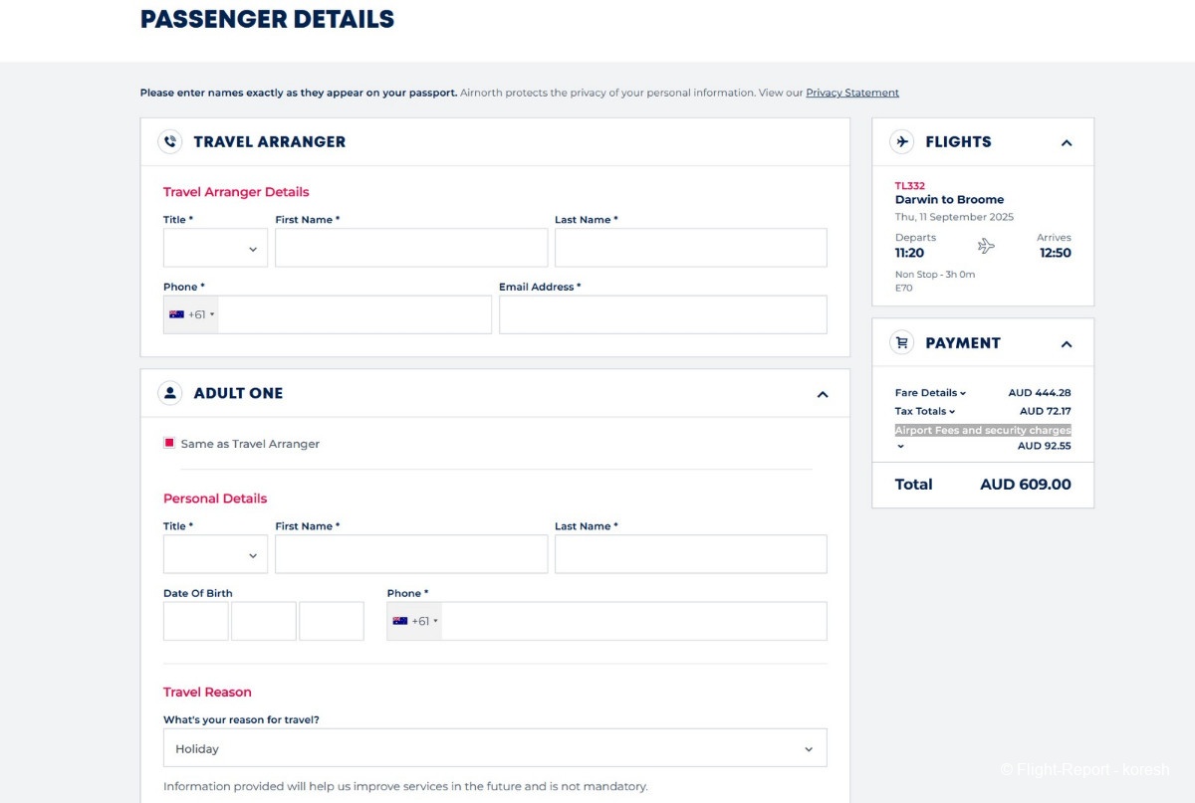
Task: Collapse the Payment panel
Action: pos(1067,343)
